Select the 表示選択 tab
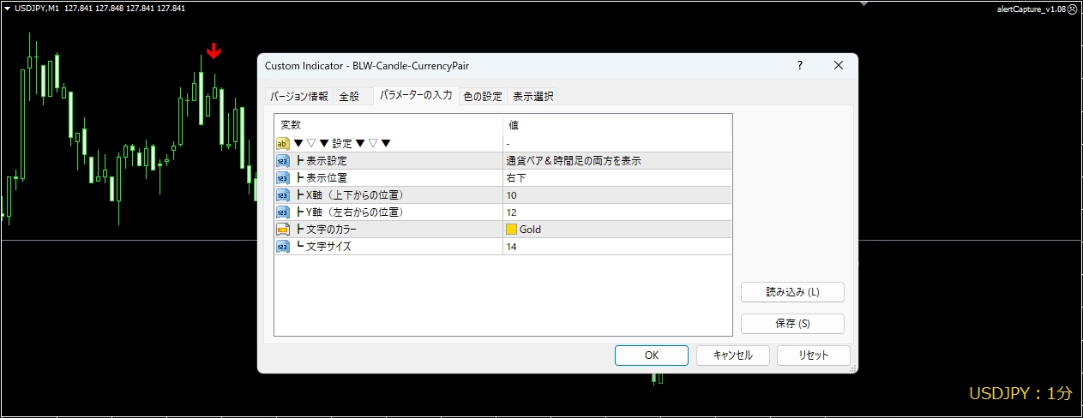 [x=532, y=96]
